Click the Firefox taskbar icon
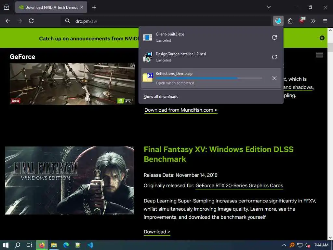The height and width of the screenshot is (250, 333). [42, 245]
